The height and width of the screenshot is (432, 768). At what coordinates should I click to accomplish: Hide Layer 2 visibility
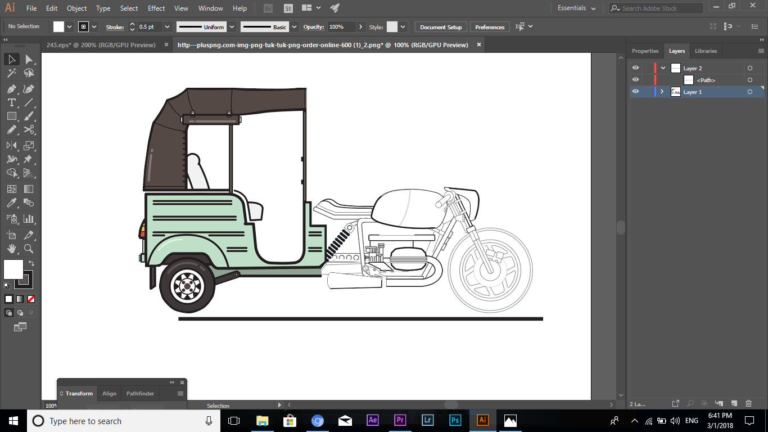pyautogui.click(x=635, y=67)
